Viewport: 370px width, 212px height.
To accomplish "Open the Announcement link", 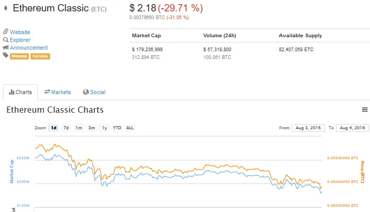I will 29,48.
